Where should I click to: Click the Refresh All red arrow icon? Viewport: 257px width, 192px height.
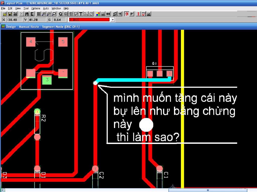point(138,14)
